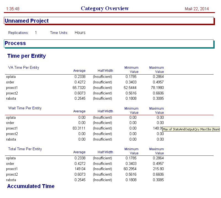Click order average 0.4272 in VA Time table
221x198 pixels.
pos(80,82)
